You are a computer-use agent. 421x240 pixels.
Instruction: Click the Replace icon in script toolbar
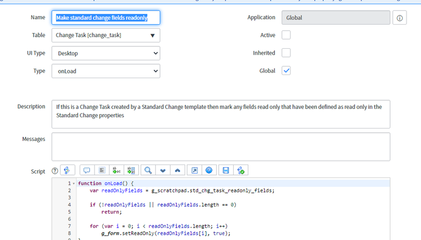tap(117, 170)
